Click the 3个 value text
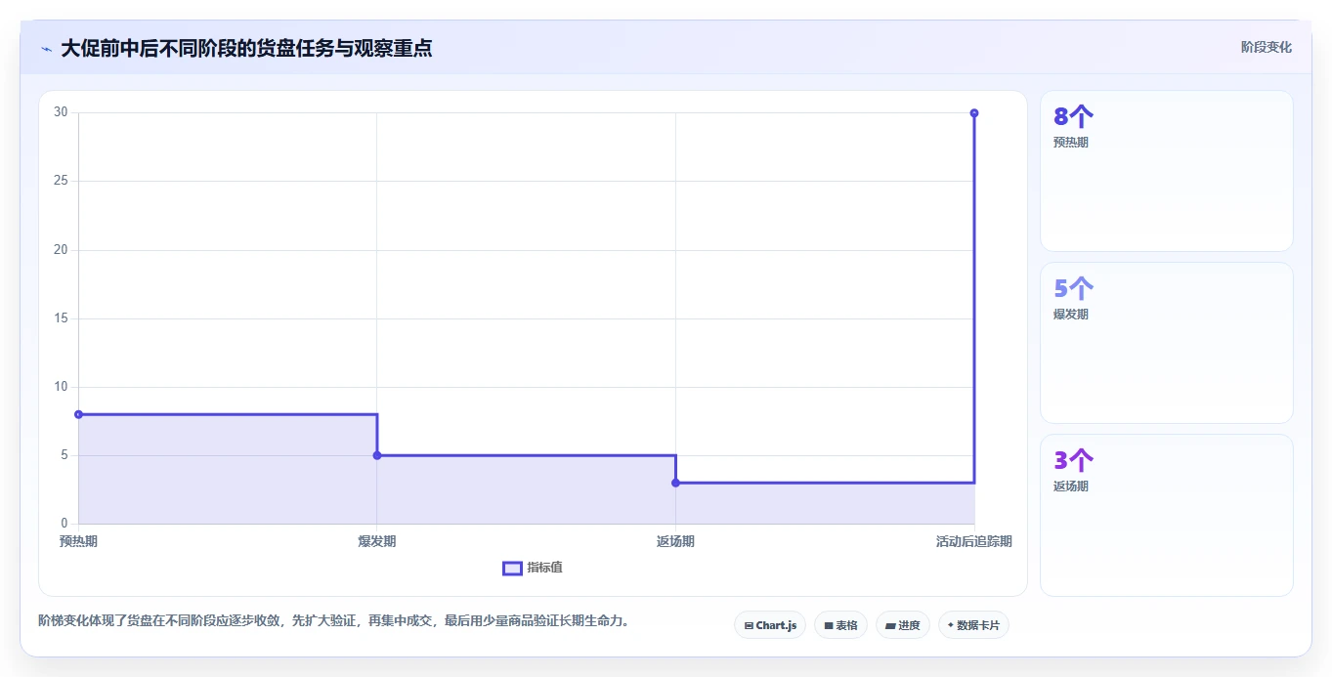The image size is (1332, 677). 1073,460
